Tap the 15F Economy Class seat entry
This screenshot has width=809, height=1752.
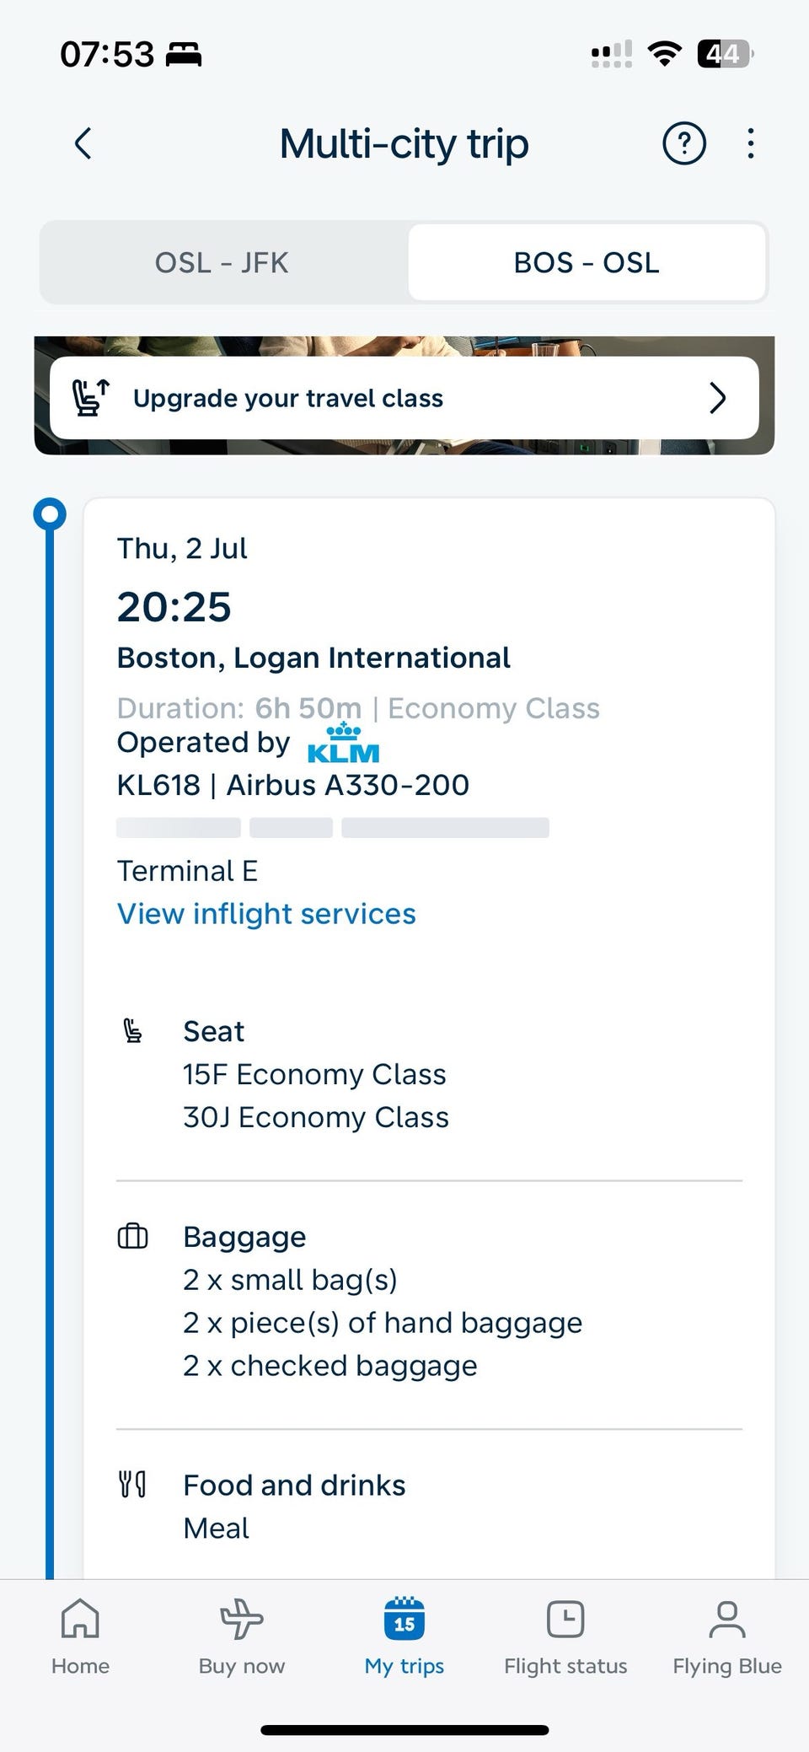pyautogui.click(x=314, y=1074)
